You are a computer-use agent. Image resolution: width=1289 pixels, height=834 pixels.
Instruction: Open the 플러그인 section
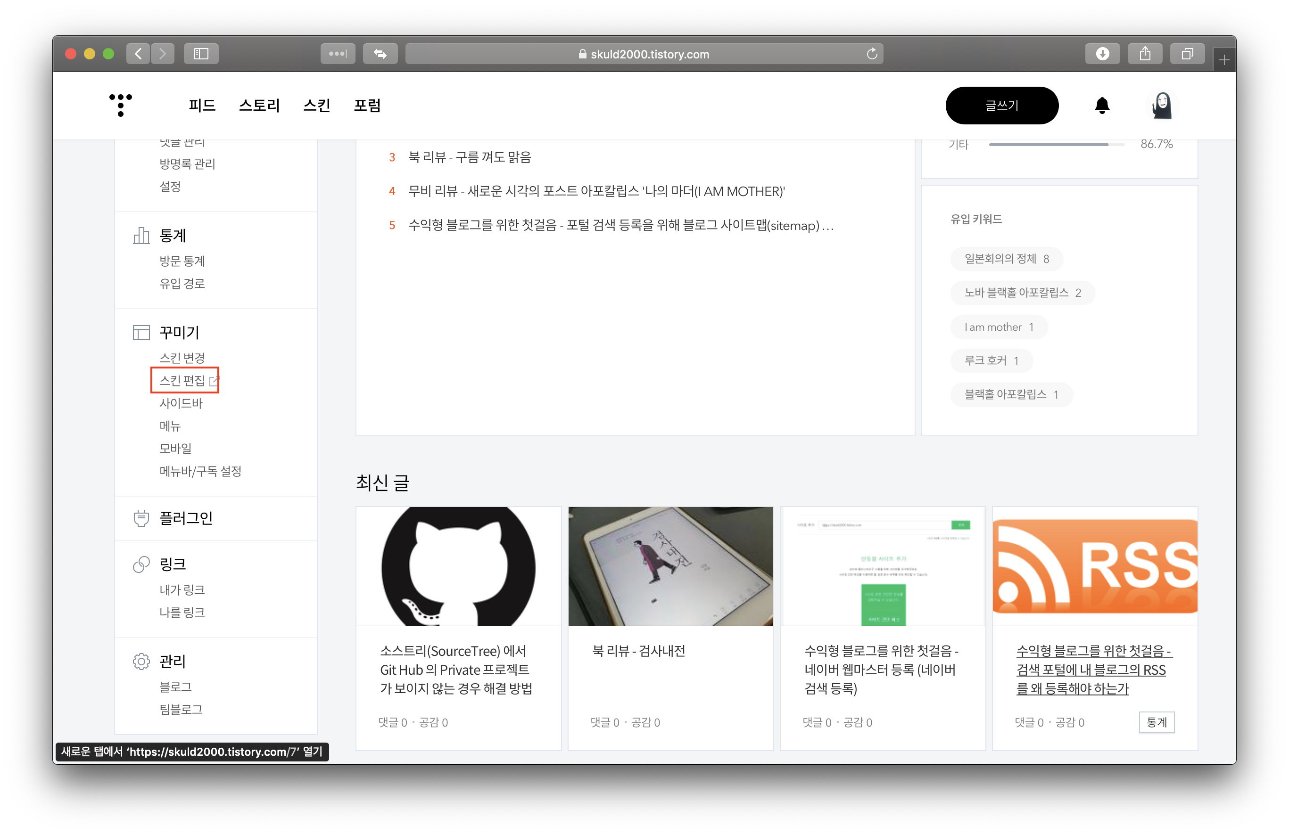186,518
